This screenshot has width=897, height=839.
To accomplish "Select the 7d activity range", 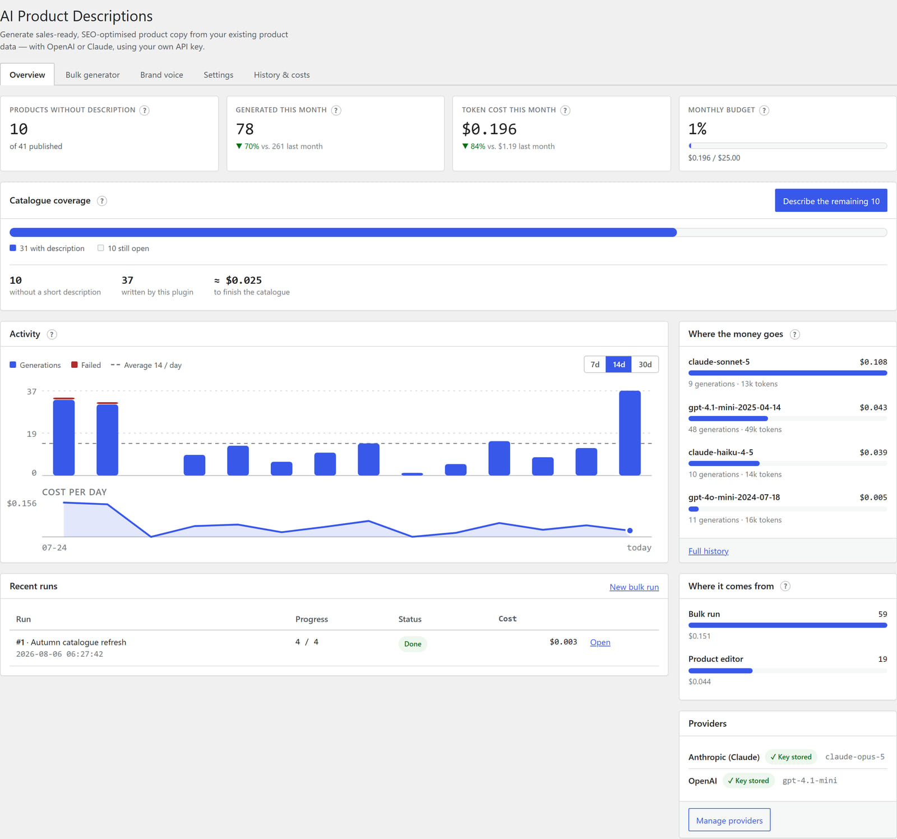I will (x=595, y=365).
